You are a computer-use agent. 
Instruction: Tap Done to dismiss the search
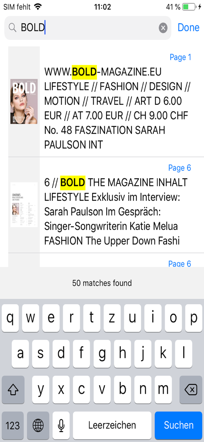(x=188, y=27)
